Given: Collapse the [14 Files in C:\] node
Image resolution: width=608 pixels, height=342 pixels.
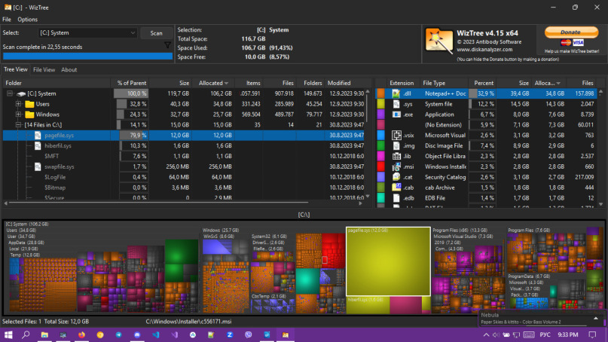Looking at the screenshot, I should pos(18,125).
